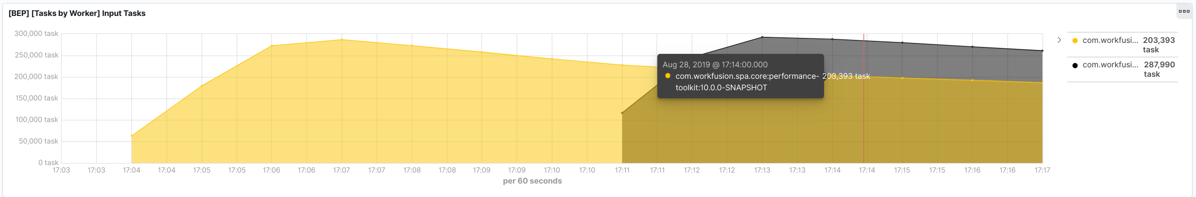Image resolution: width=1196 pixels, height=197 pixels.
Task: Click the yellow peak point at 17:07
Action: 342,39
